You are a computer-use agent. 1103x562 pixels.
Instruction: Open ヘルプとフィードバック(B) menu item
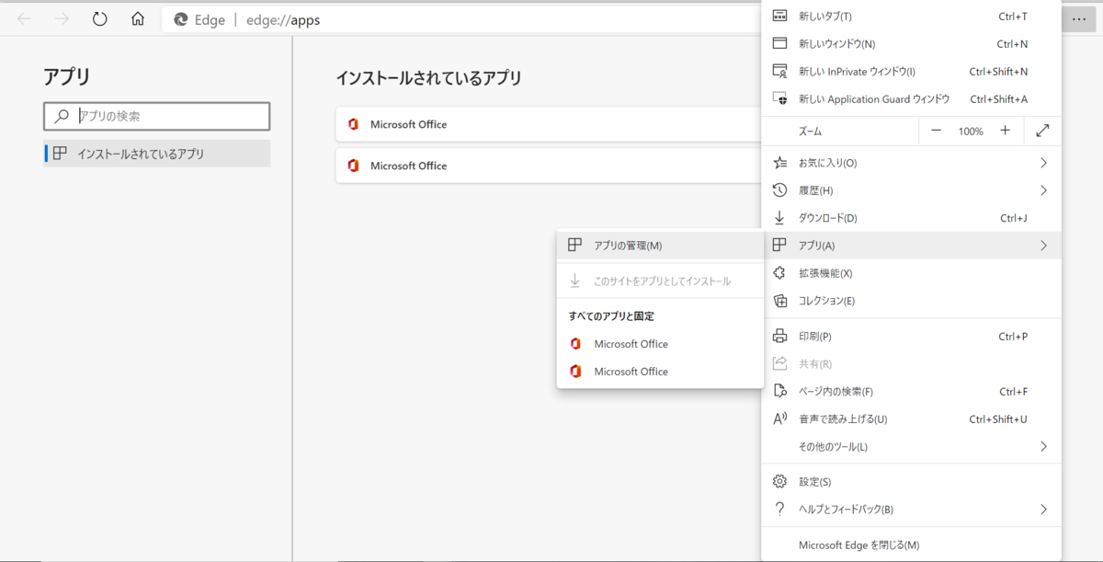tap(912, 510)
